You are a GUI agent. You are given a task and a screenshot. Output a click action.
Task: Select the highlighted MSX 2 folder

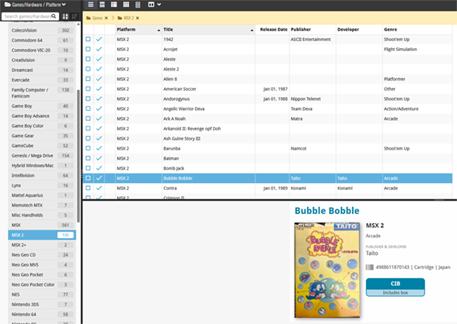pos(42,235)
